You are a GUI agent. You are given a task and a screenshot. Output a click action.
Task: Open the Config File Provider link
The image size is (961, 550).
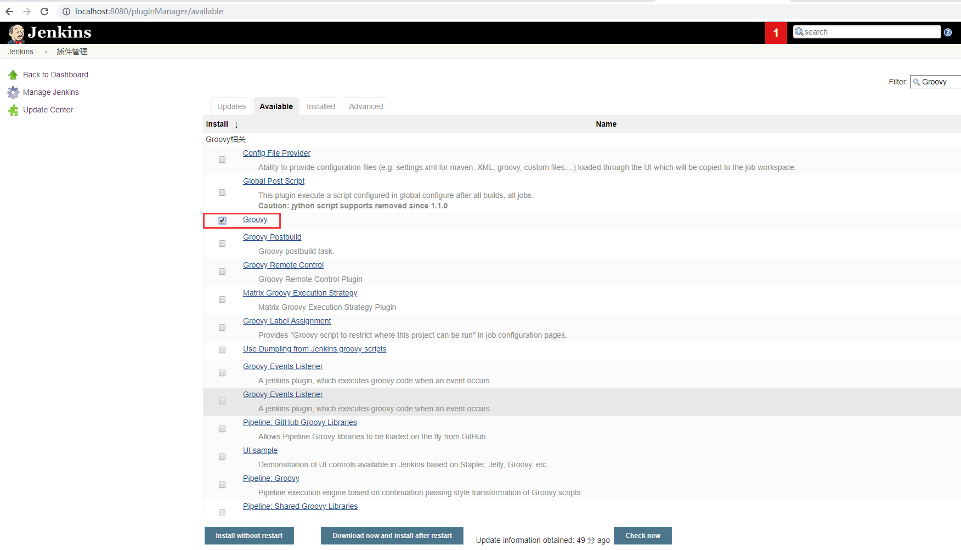click(276, 153)
